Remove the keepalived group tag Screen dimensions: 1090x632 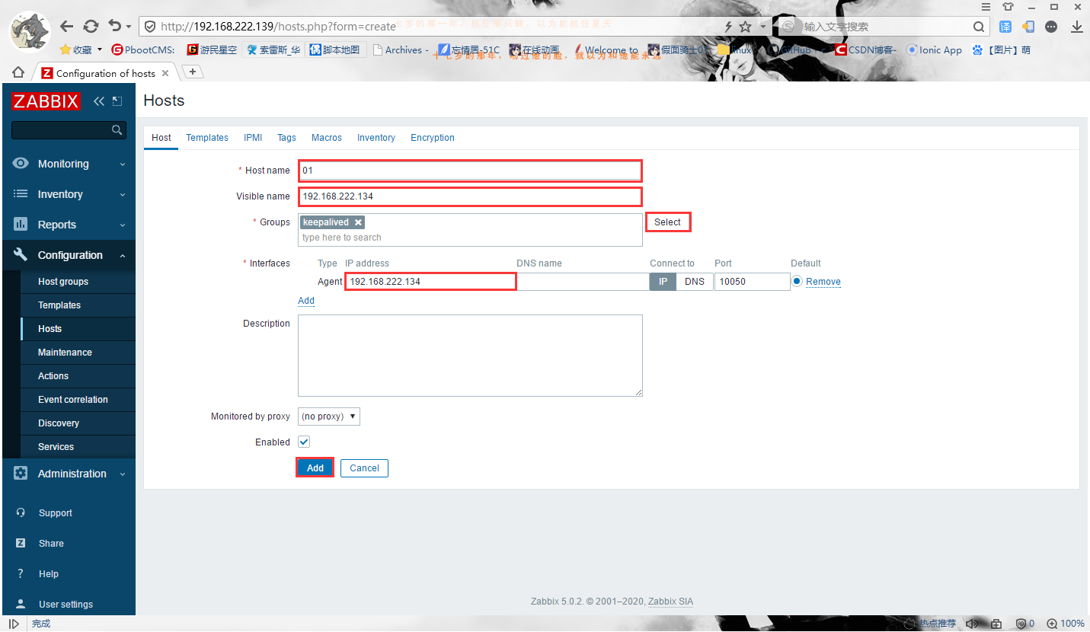[358, 222]
